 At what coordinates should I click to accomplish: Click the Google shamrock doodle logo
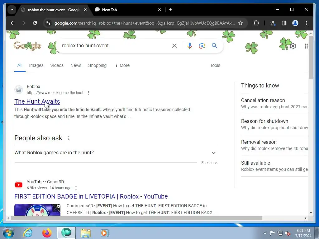(27, 46)
